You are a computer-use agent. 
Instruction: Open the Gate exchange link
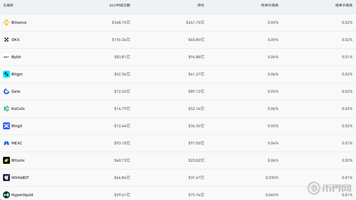point(16,91)
